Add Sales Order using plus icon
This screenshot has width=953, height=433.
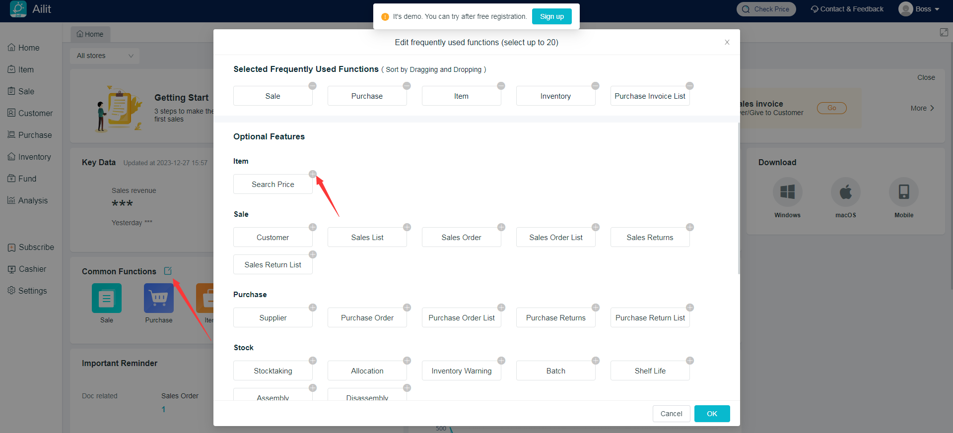pyautogui.click(x=501, y=227)
